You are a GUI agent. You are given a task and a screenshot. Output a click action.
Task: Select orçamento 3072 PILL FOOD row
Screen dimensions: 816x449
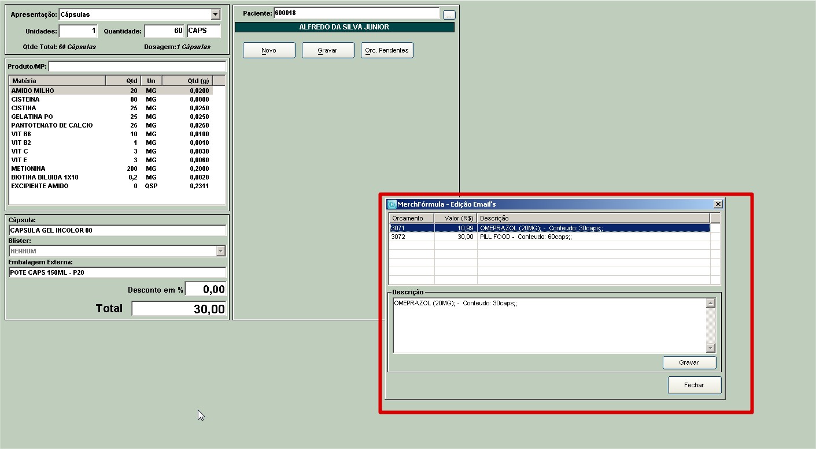click(549, 237)
